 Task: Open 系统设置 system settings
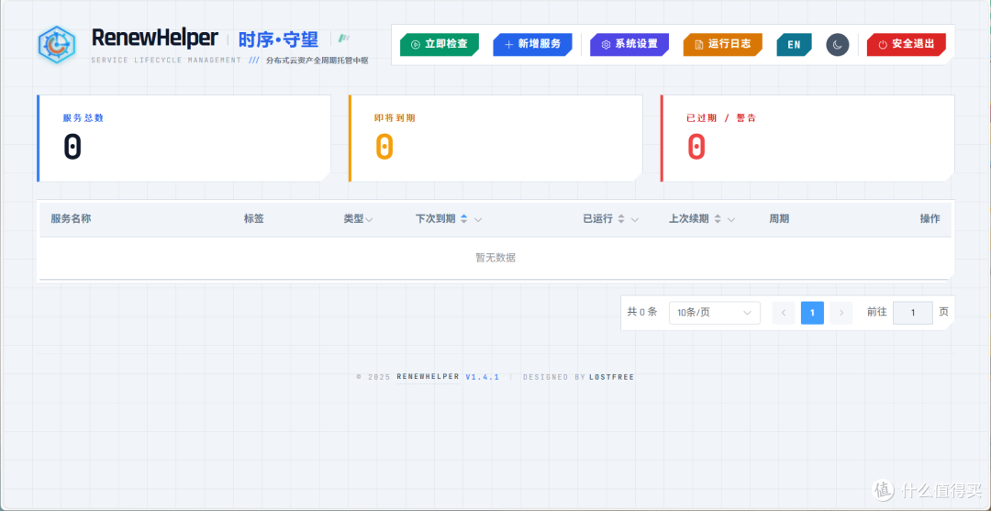[629, 44]
